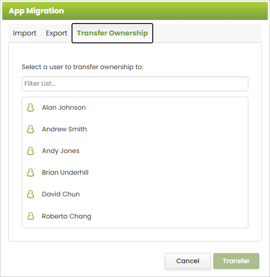Click the user icon beside David Chun
This screenshot has height=277, width=270.
point(30,194)
